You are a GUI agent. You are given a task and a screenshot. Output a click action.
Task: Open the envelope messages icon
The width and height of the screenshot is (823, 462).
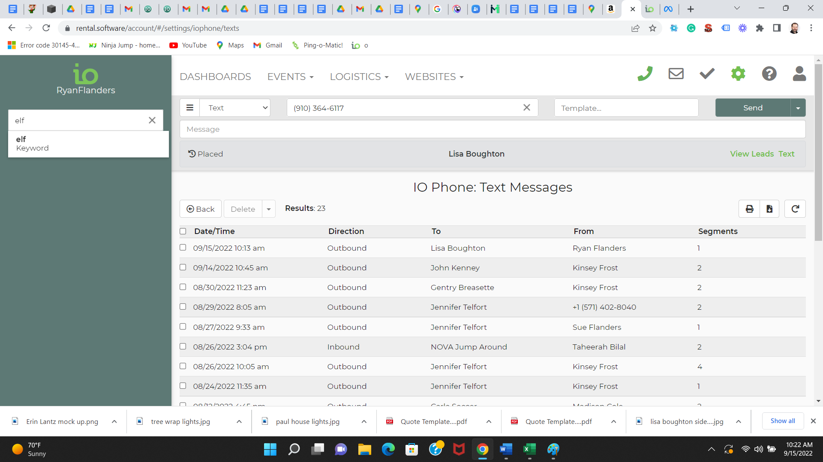pos(676,74)
